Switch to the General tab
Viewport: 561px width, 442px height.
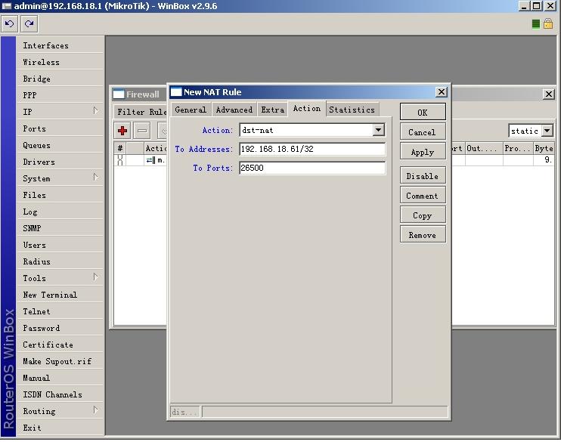tap(191, 110)
